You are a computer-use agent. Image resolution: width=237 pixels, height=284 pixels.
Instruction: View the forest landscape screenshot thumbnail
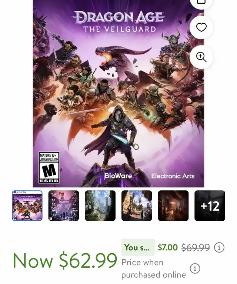(100, 206)
